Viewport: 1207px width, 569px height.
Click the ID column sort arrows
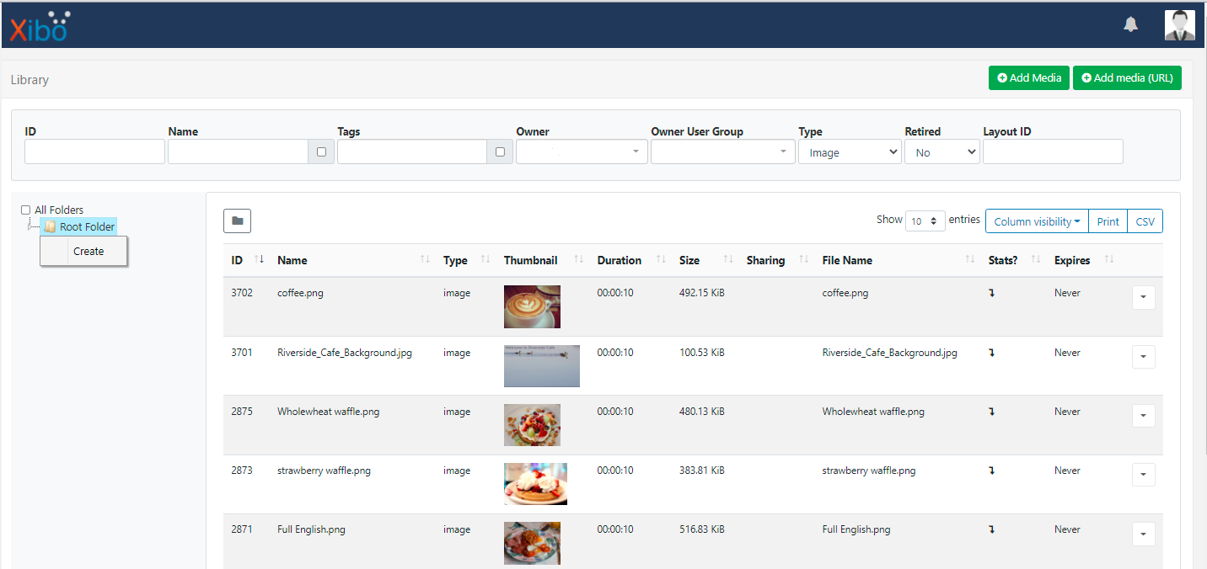[x=259, y=260]
